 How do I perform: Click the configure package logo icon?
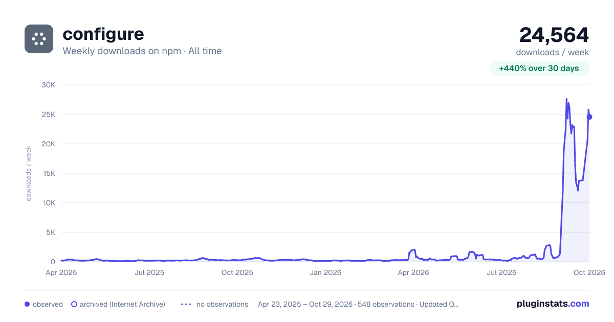[39, 39]
